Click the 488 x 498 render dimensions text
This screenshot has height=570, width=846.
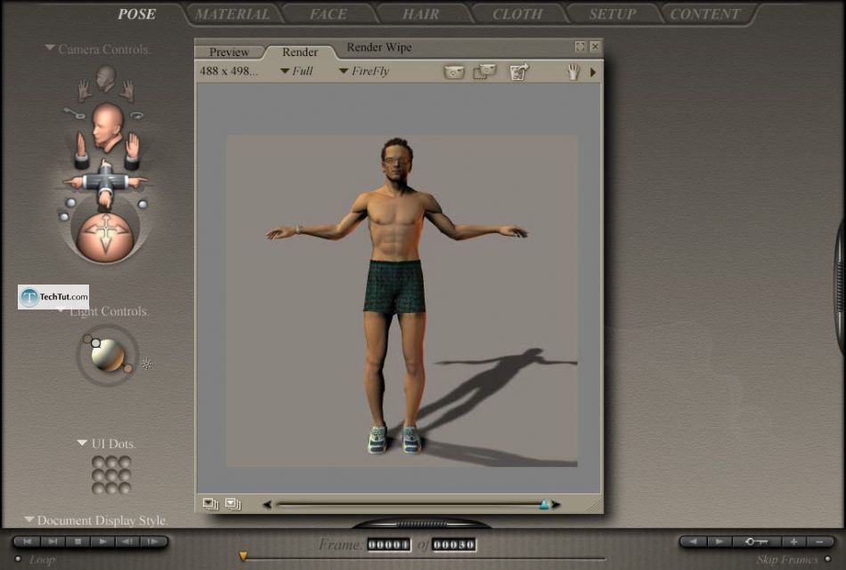coord(229,71)
